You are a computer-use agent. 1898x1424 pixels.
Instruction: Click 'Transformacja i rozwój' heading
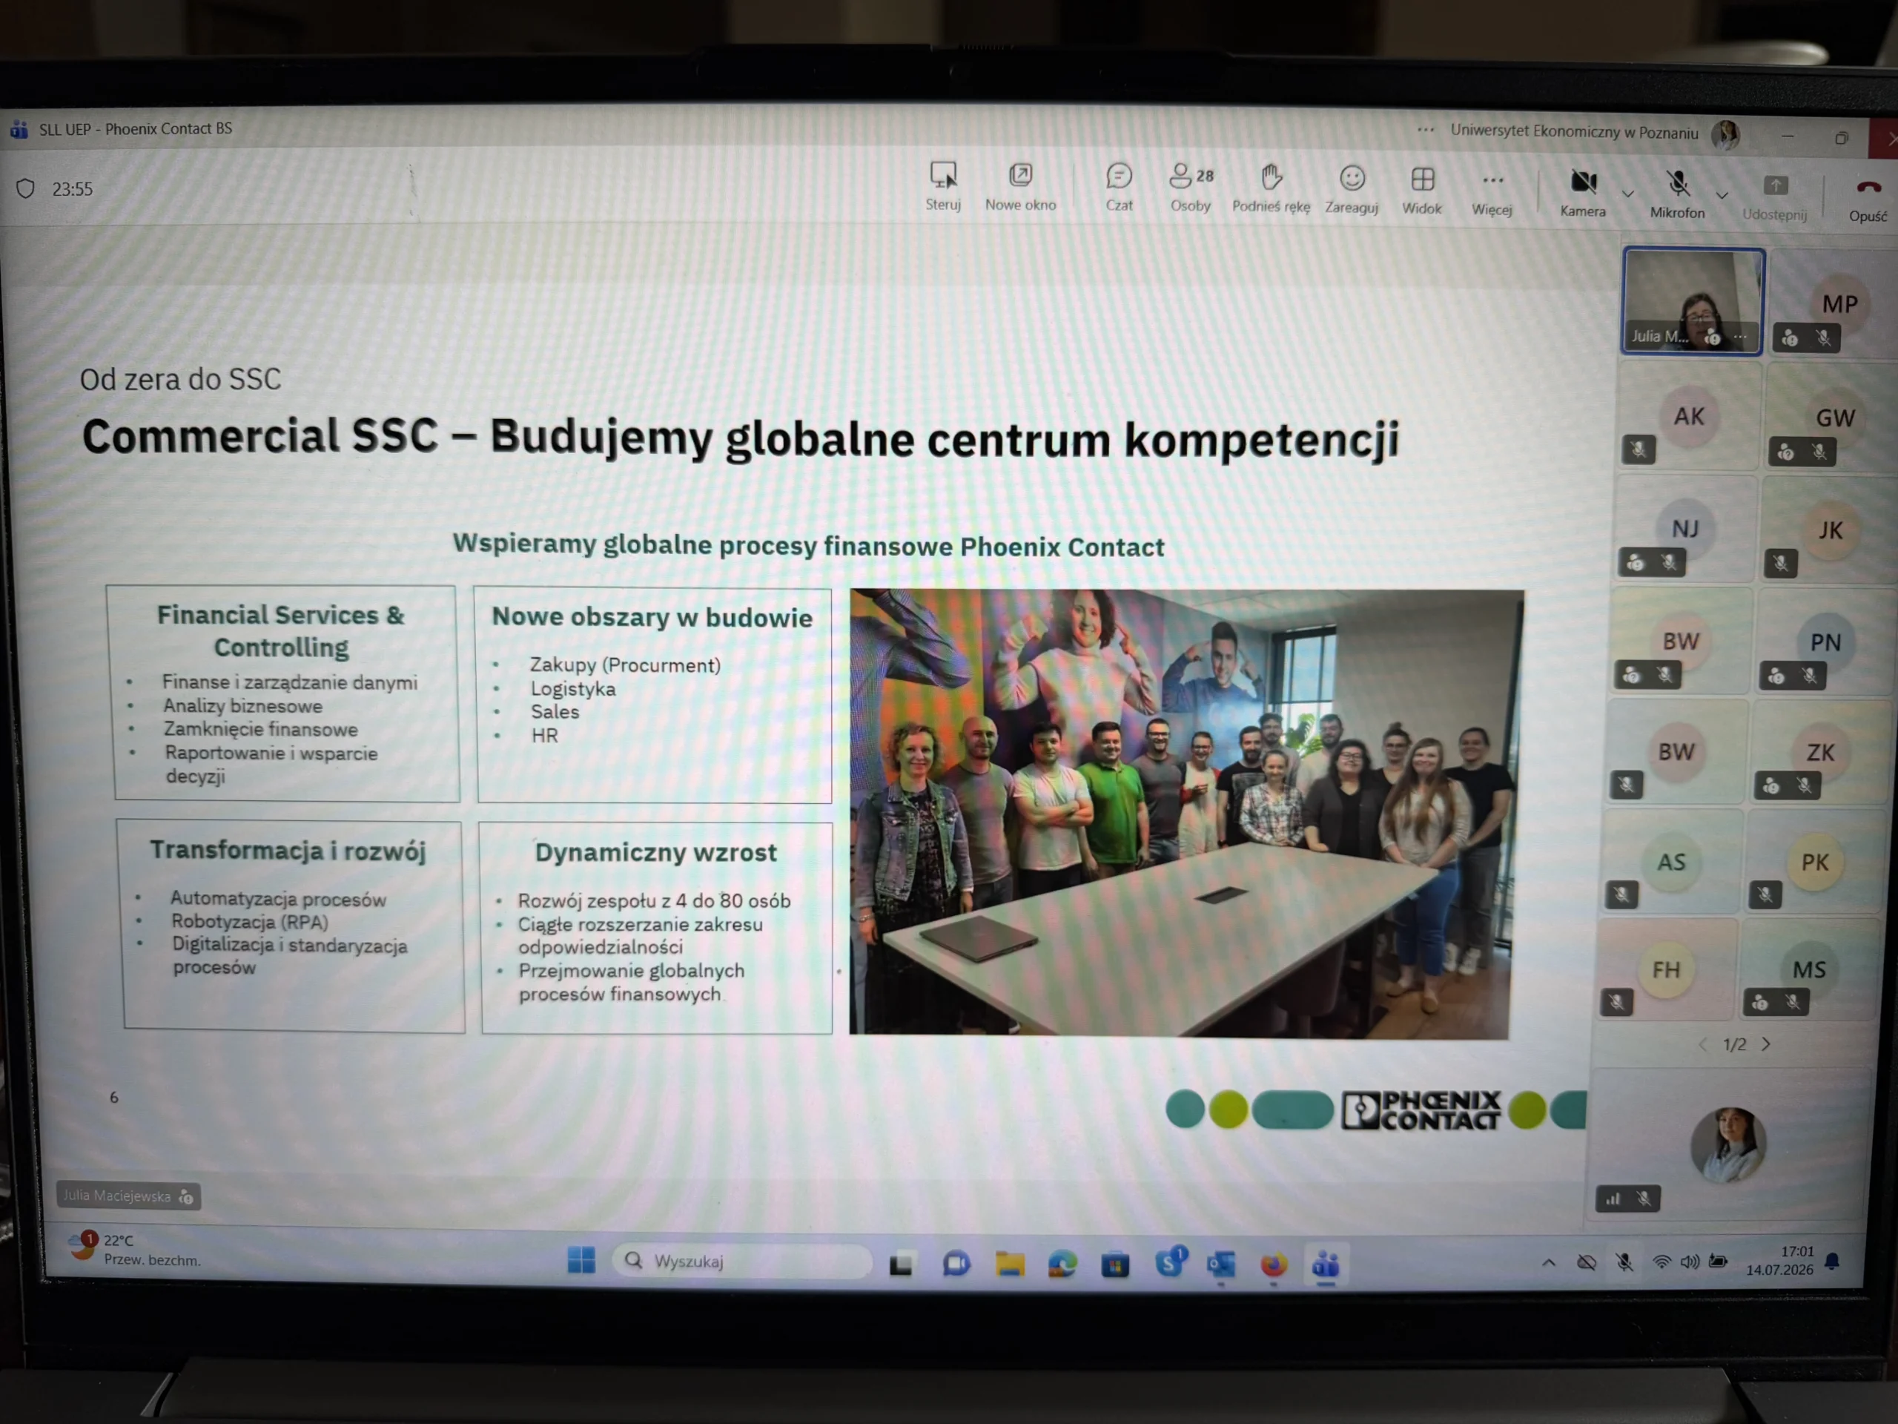coord(288,851)
